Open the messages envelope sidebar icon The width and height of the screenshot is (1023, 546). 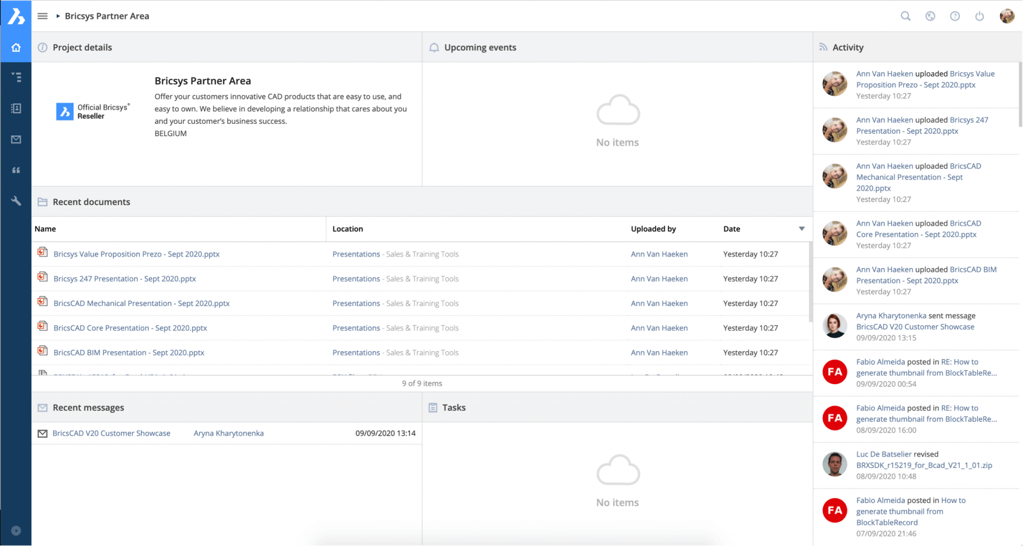coord(16,139)
